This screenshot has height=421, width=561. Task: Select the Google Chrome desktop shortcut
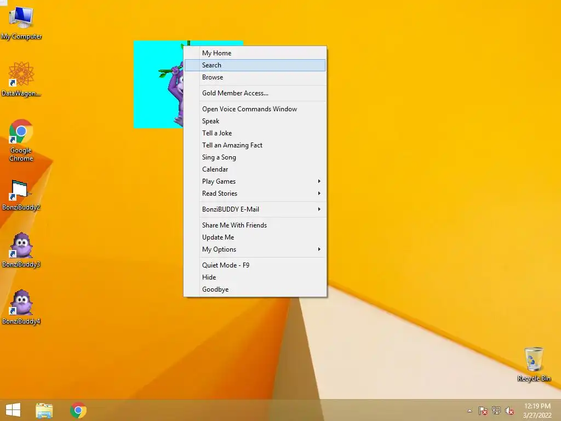[x=21, y=140]
